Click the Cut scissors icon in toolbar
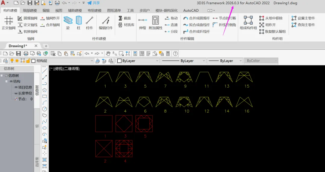This screenshot has width=325, height=172. coord(53,53)
